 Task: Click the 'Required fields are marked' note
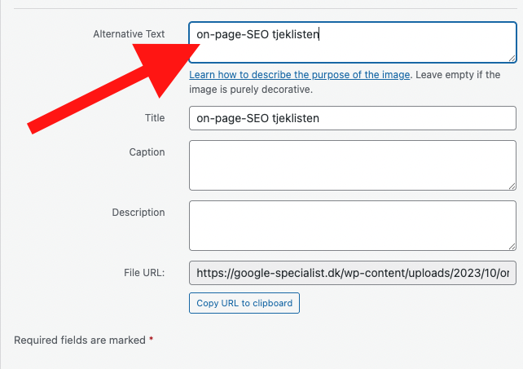tap(80, 340)
